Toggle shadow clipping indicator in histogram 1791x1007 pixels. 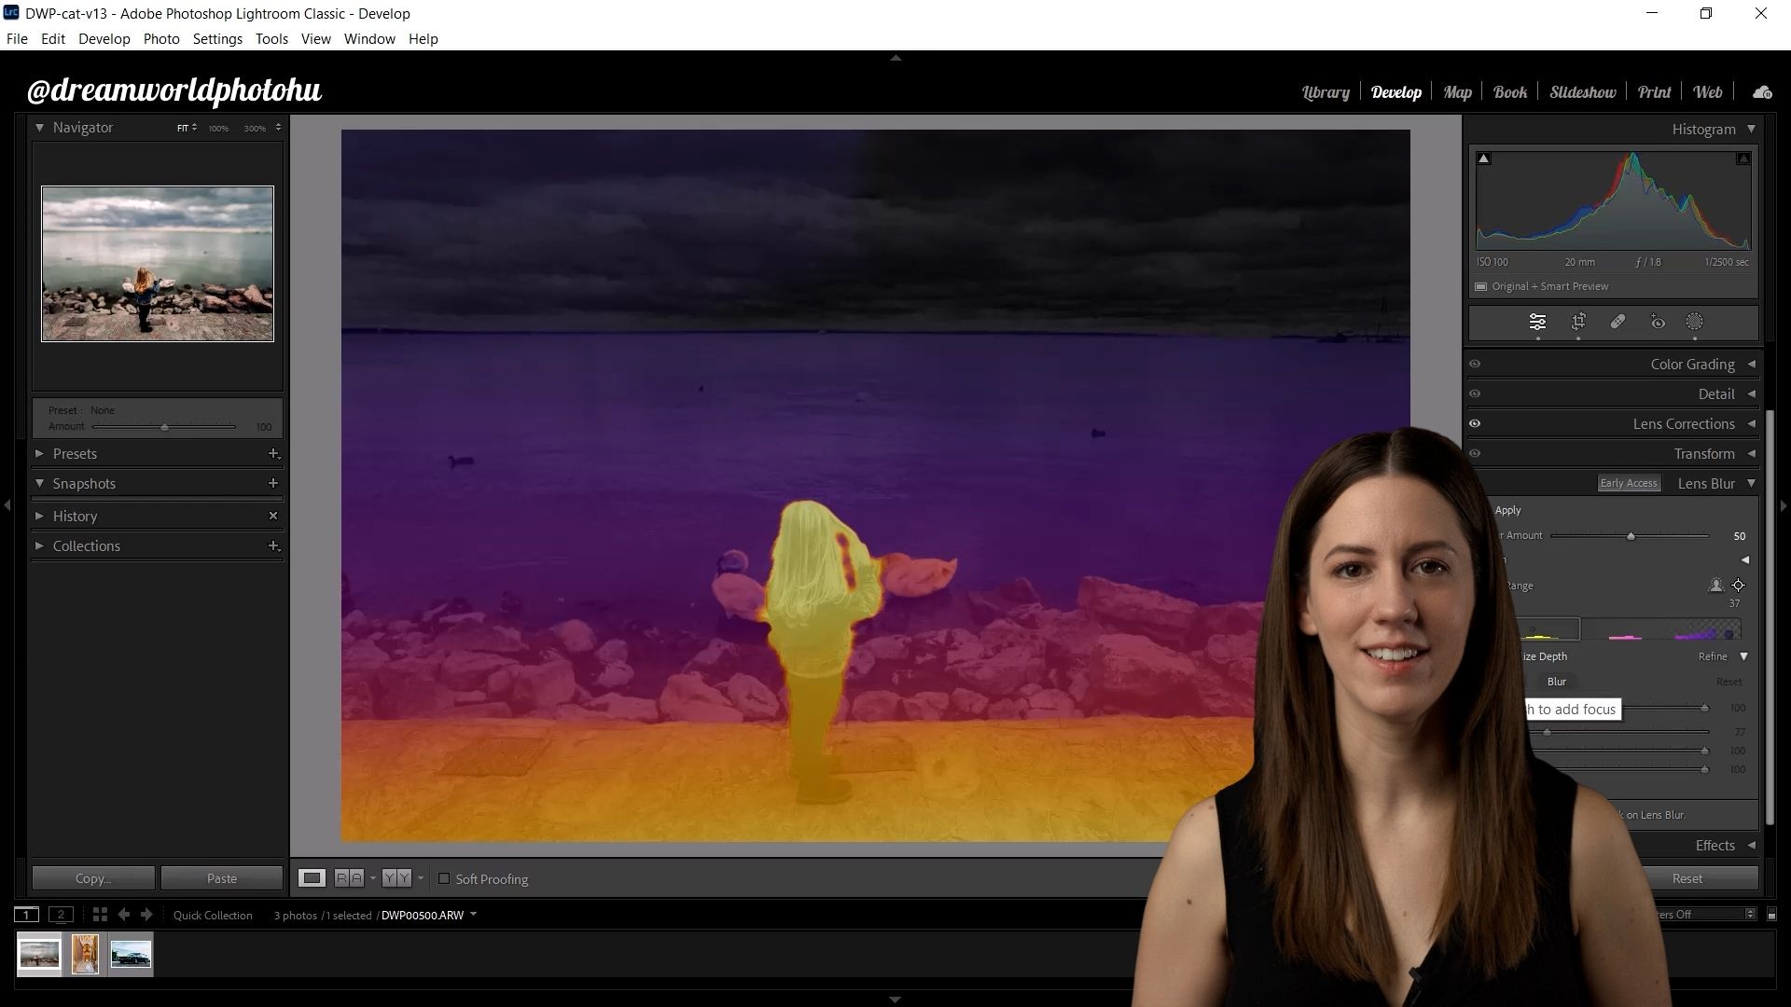coord(1484,159)
